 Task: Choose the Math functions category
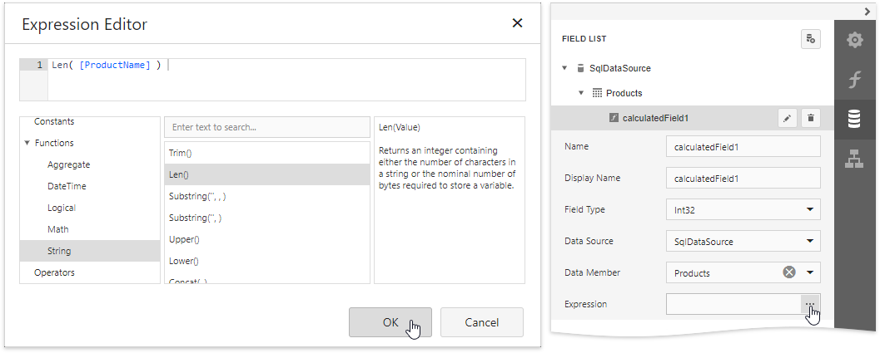tap(57, 229)
